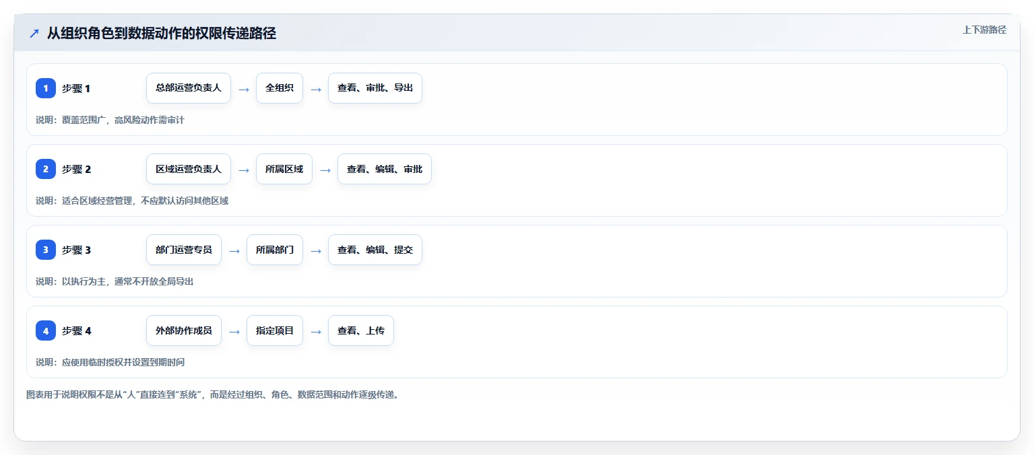Click the title 从组织角色到数据动作的权限传递路径
Screen dimensions: 1034x455
pyautogui.click(x=162, y=34)
